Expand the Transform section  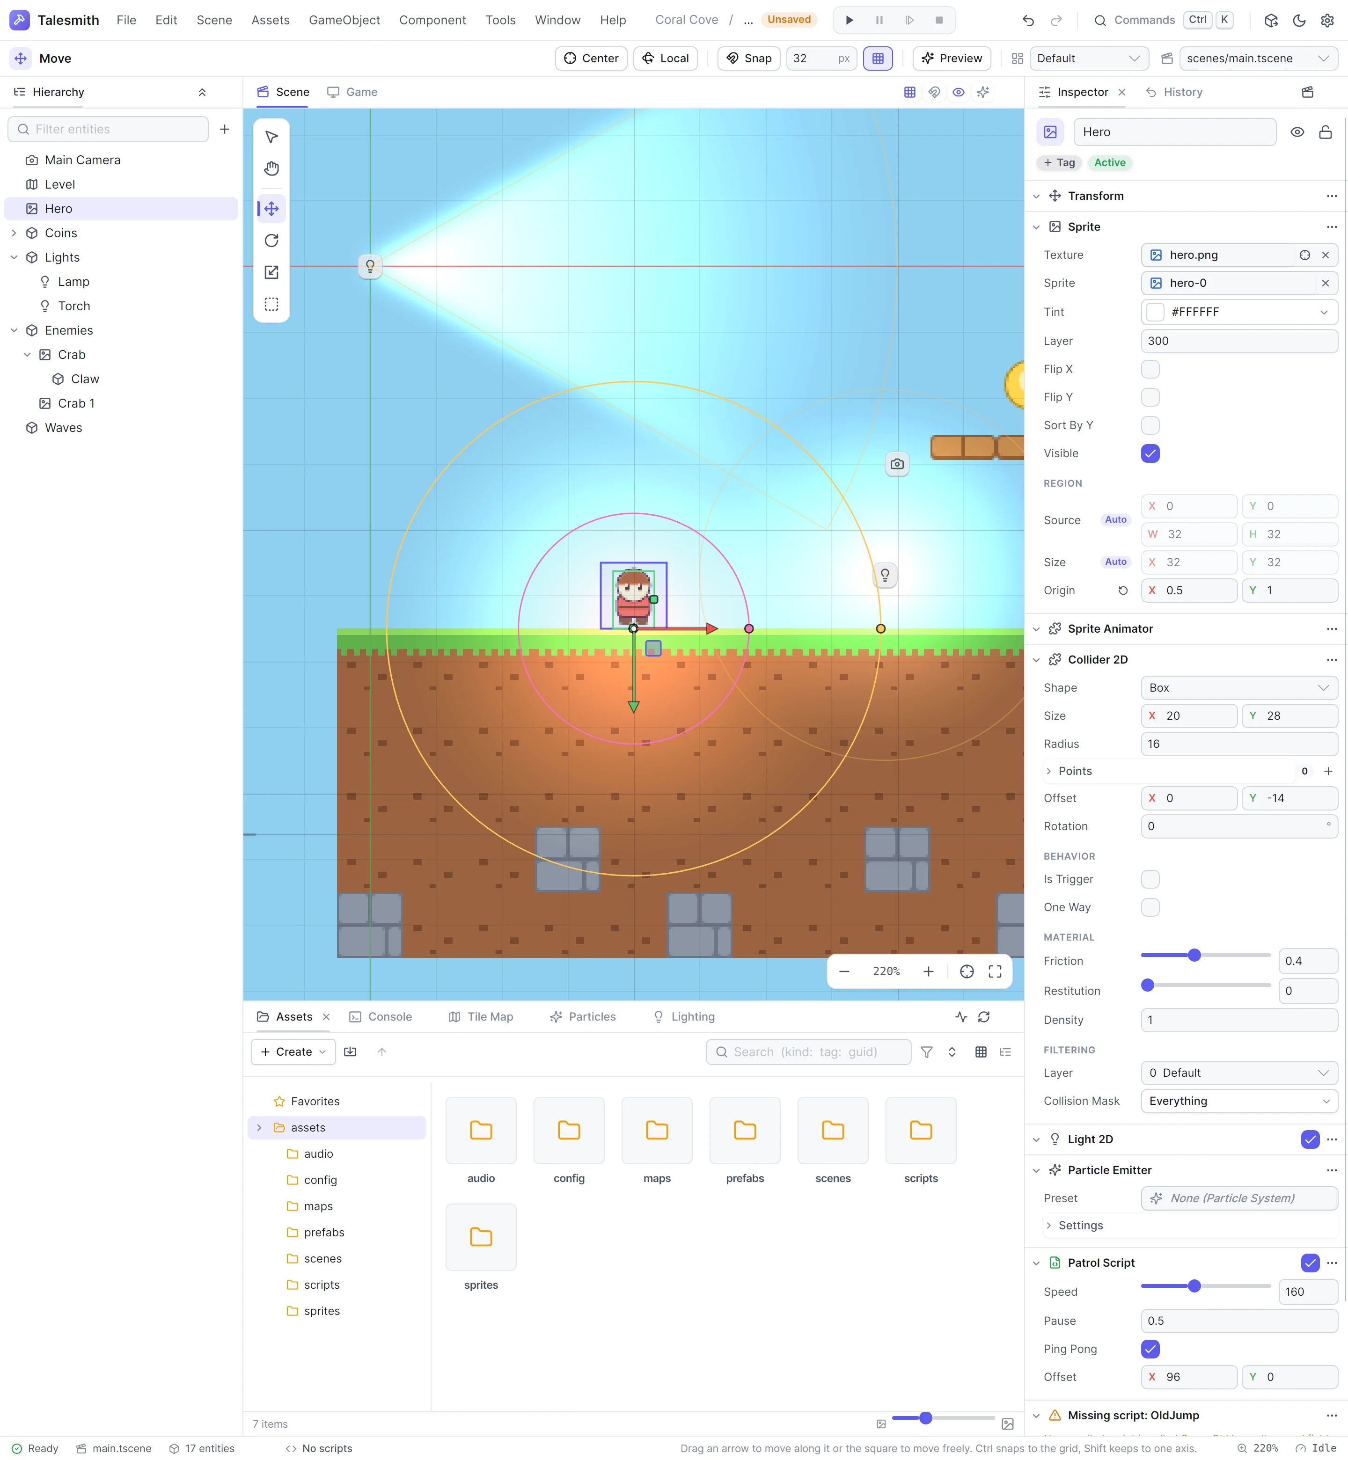1036,196
